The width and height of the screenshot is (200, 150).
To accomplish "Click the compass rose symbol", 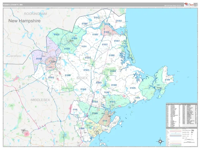I will click(160, 141).
